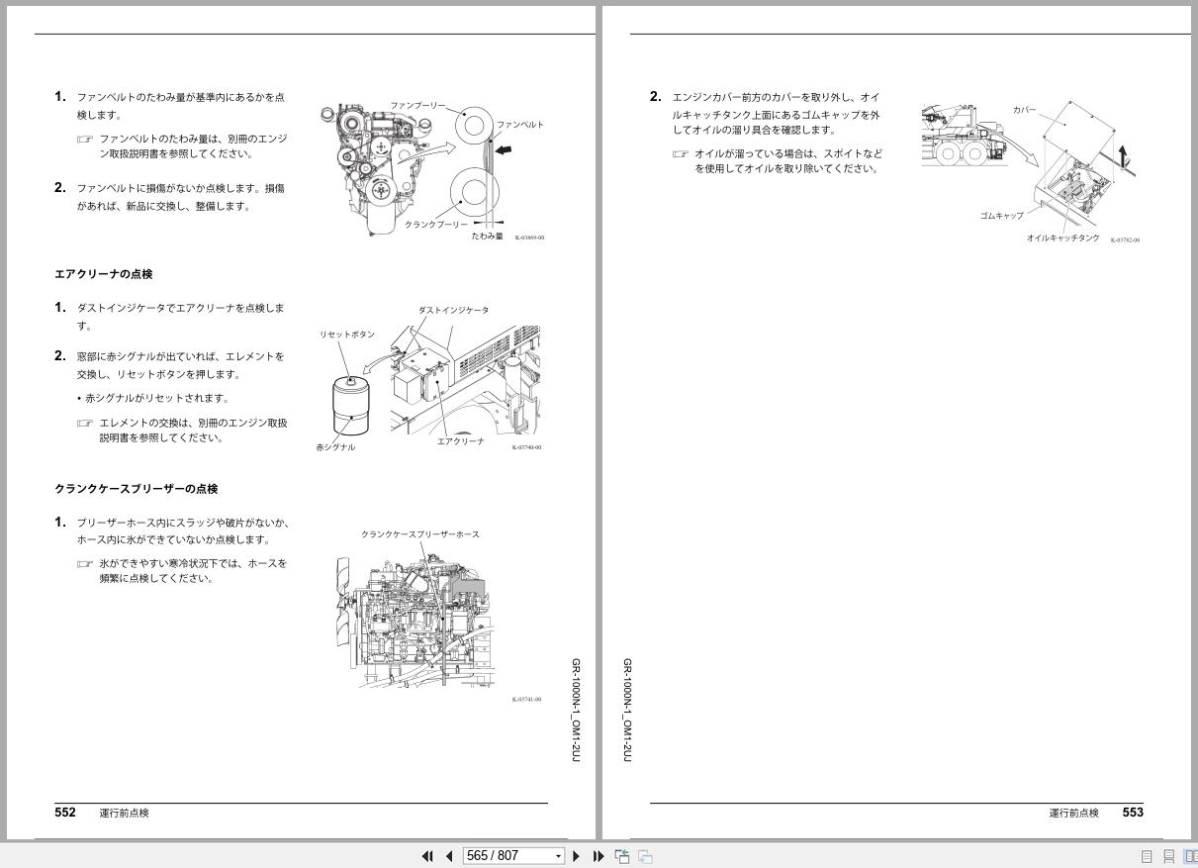Click heading クランクケースブリーザーの点検
The height and width of the screenshot is (868, 1198).
tap(137, 489)
